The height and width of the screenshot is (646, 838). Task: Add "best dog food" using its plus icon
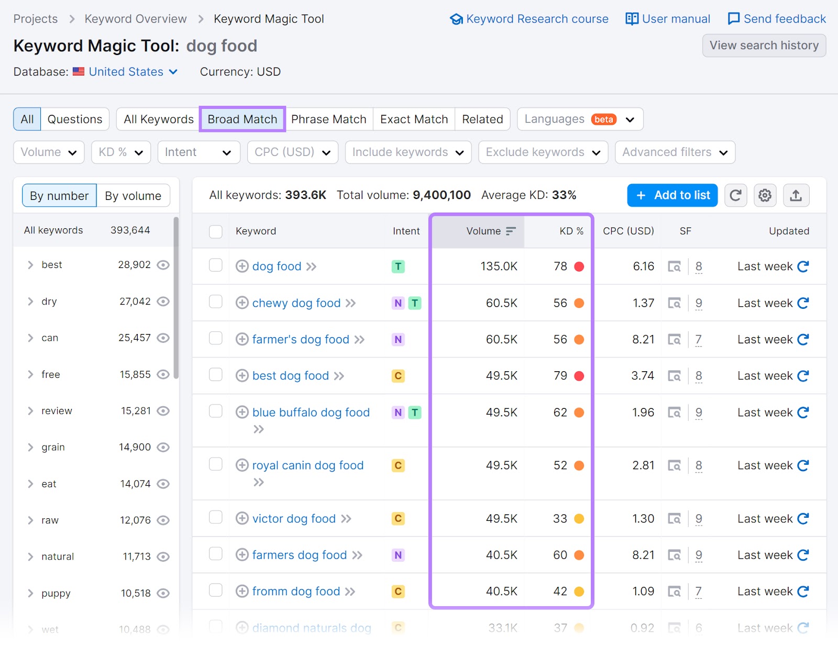tap(242, 375)
